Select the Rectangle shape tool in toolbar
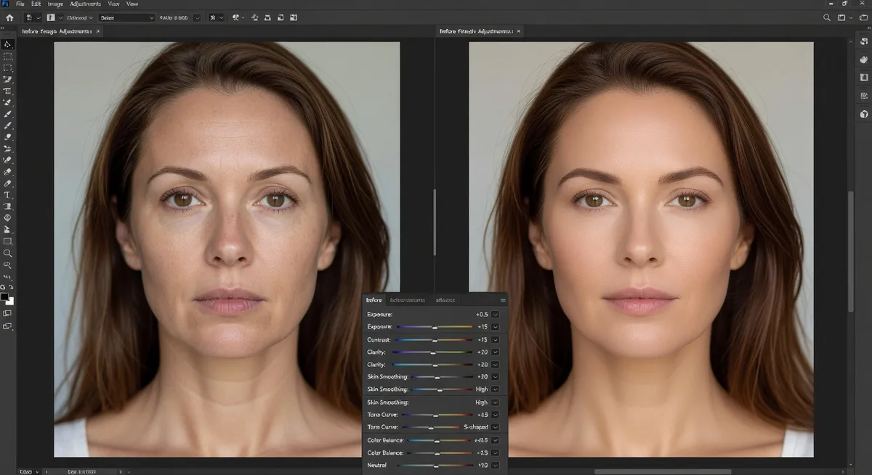This screenshot has height=475, width=872. pyautogui.click(x=7, y=241)
